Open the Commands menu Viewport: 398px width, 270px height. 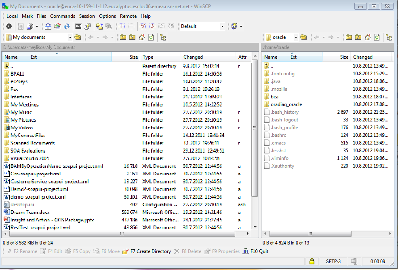[63, 16]
